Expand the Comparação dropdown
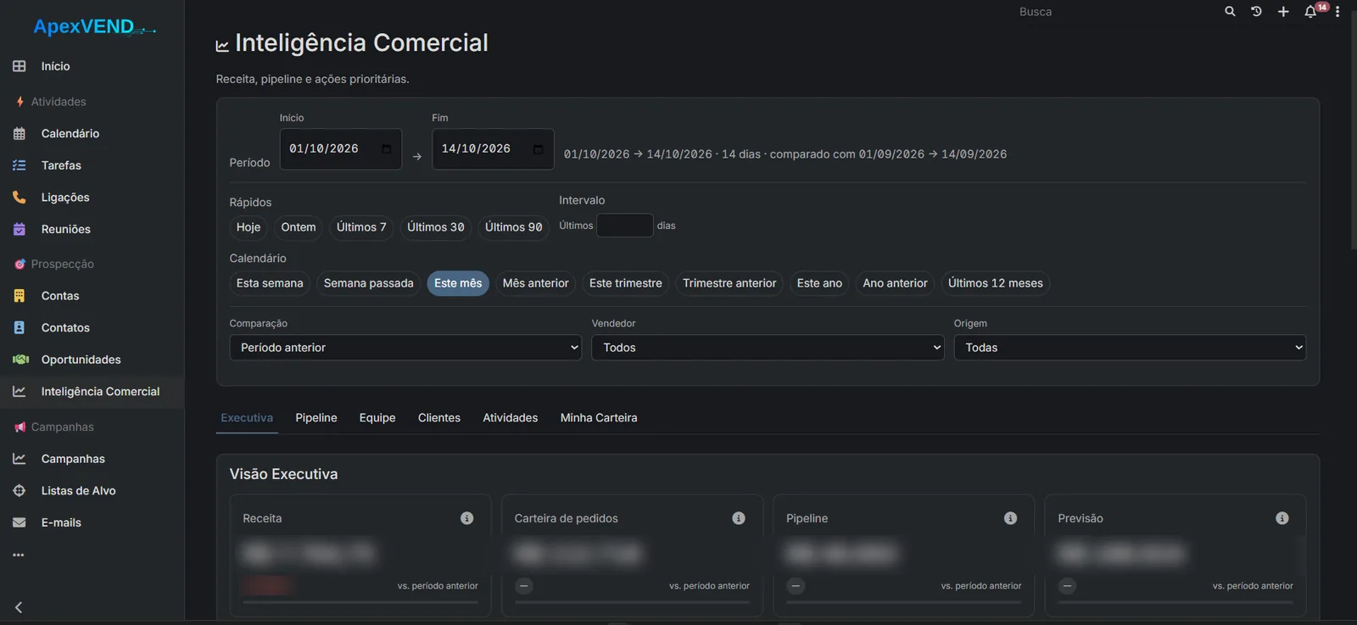The width and height of the screenshot is (1357, 625). click(x=405, y=348)
